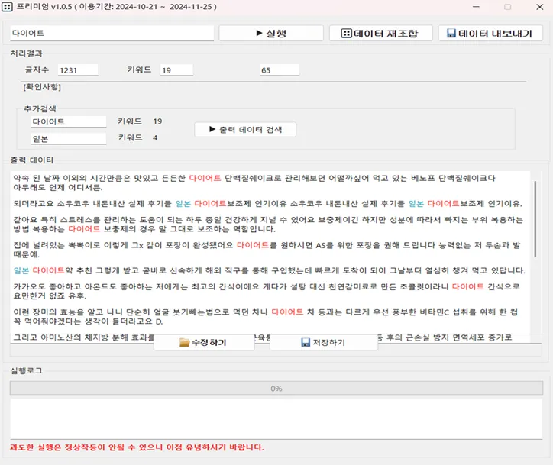Viewport: 553px width, 465px height.
Task: Click the folder icon on 수정하기
Action: 184,342
